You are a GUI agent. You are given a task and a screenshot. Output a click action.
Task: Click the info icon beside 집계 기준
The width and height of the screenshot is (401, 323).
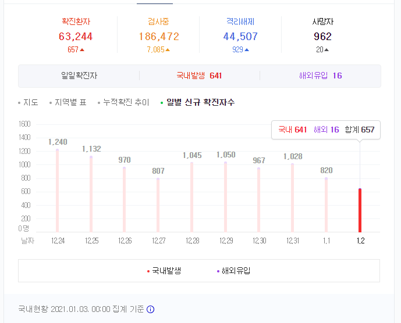click(x=150, y=310)
